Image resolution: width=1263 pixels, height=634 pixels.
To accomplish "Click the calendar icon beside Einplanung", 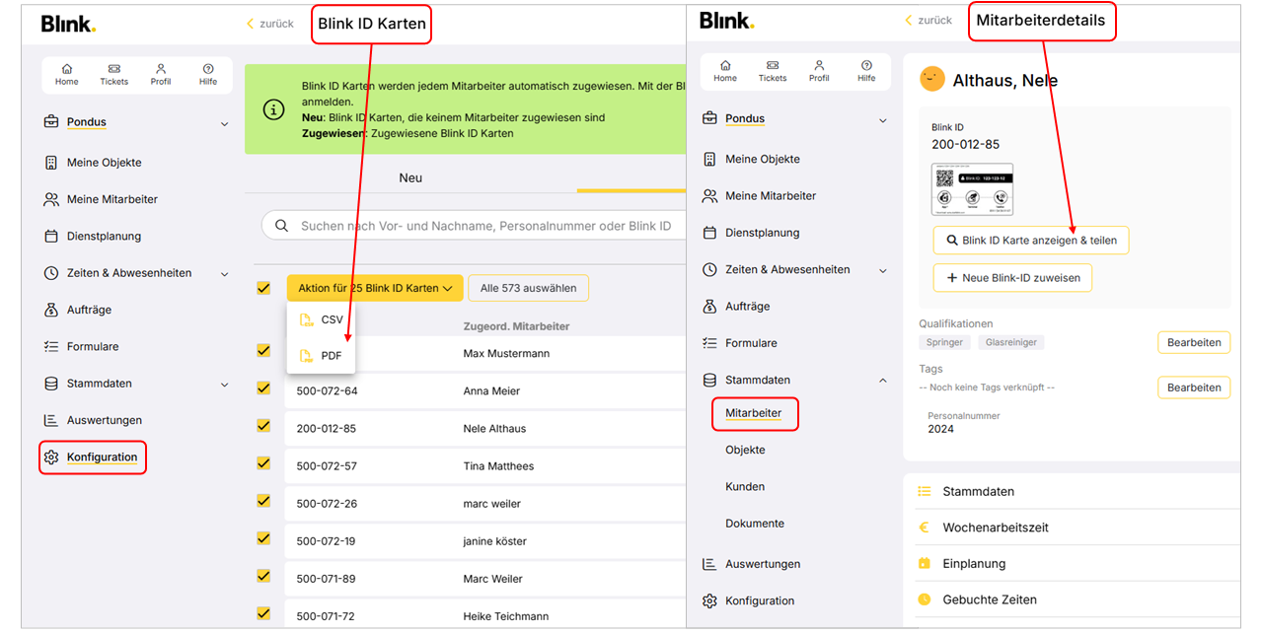I will tap(925, 564).
